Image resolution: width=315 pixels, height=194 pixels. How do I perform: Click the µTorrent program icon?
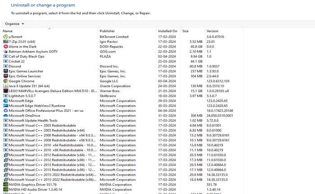coord(5,37)
